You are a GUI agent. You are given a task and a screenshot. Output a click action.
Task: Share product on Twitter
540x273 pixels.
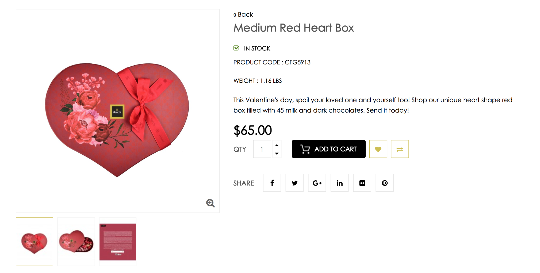[294, 183]
